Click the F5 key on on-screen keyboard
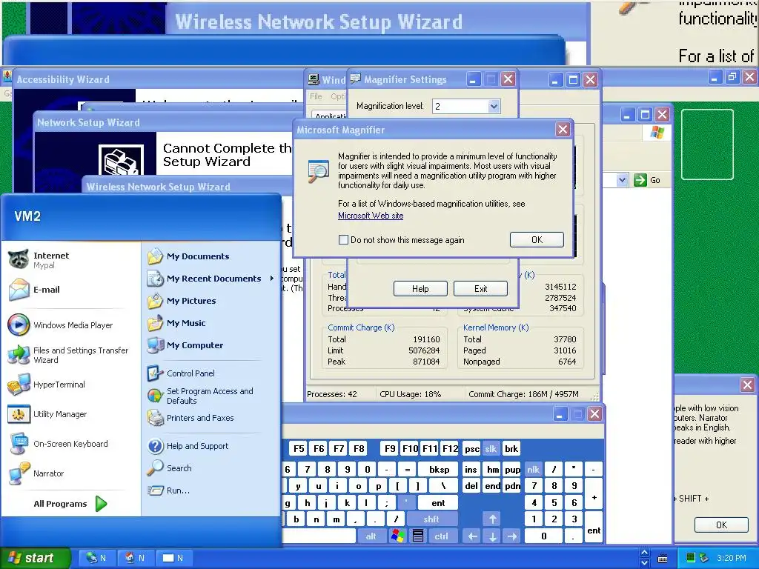This screenshot has width=759, height=569. point(299,448)
